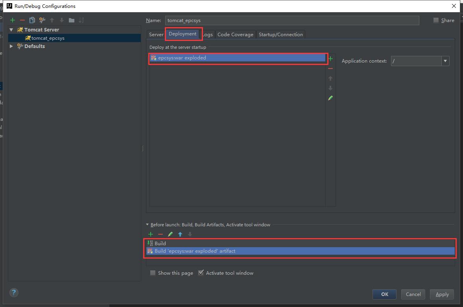This screenshot has height=307, width=463.
Task: Click the Apply button
Action: pyautogui.click(x=442, y=294)
